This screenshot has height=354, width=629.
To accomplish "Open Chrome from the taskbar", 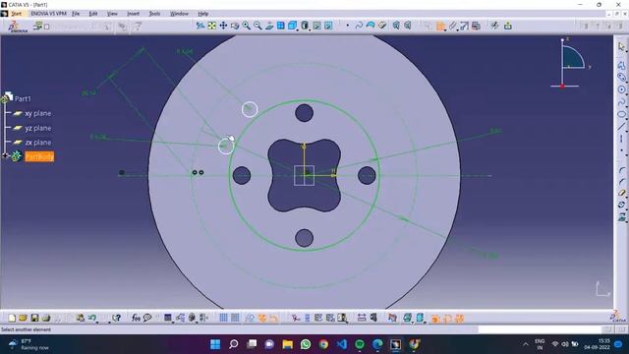I will (323, 344).
